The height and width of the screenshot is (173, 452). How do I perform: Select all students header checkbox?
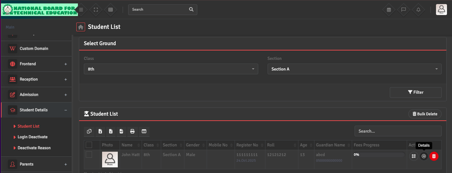pyautogui.click(x=89, y=145)
